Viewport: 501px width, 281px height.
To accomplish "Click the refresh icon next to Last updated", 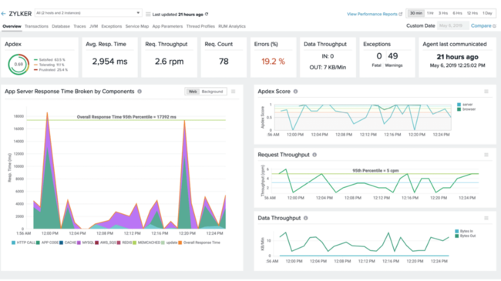I will 207,14.
